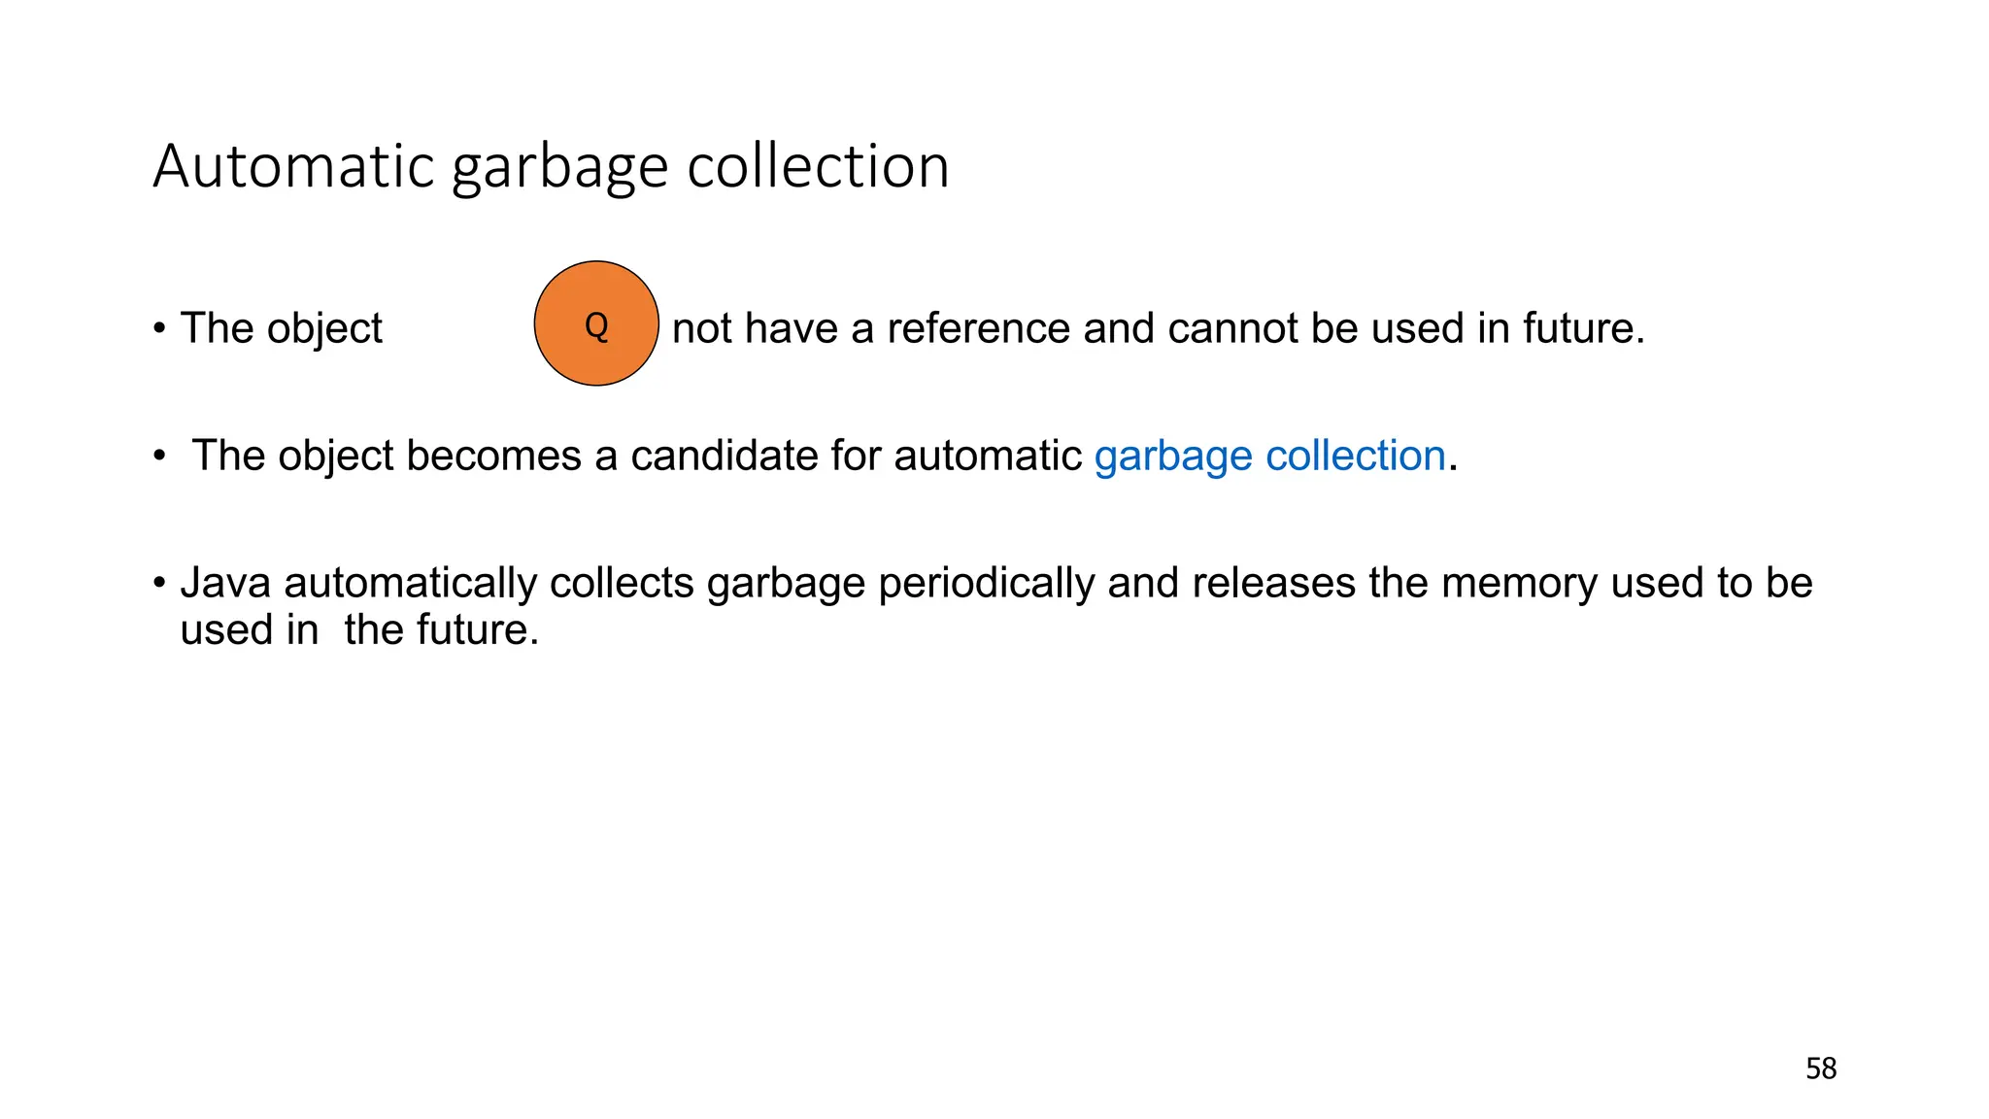This screenshot has height=1119, width=1989.
Task: Click the orange circle labeled Q
Action: [596, 323]
